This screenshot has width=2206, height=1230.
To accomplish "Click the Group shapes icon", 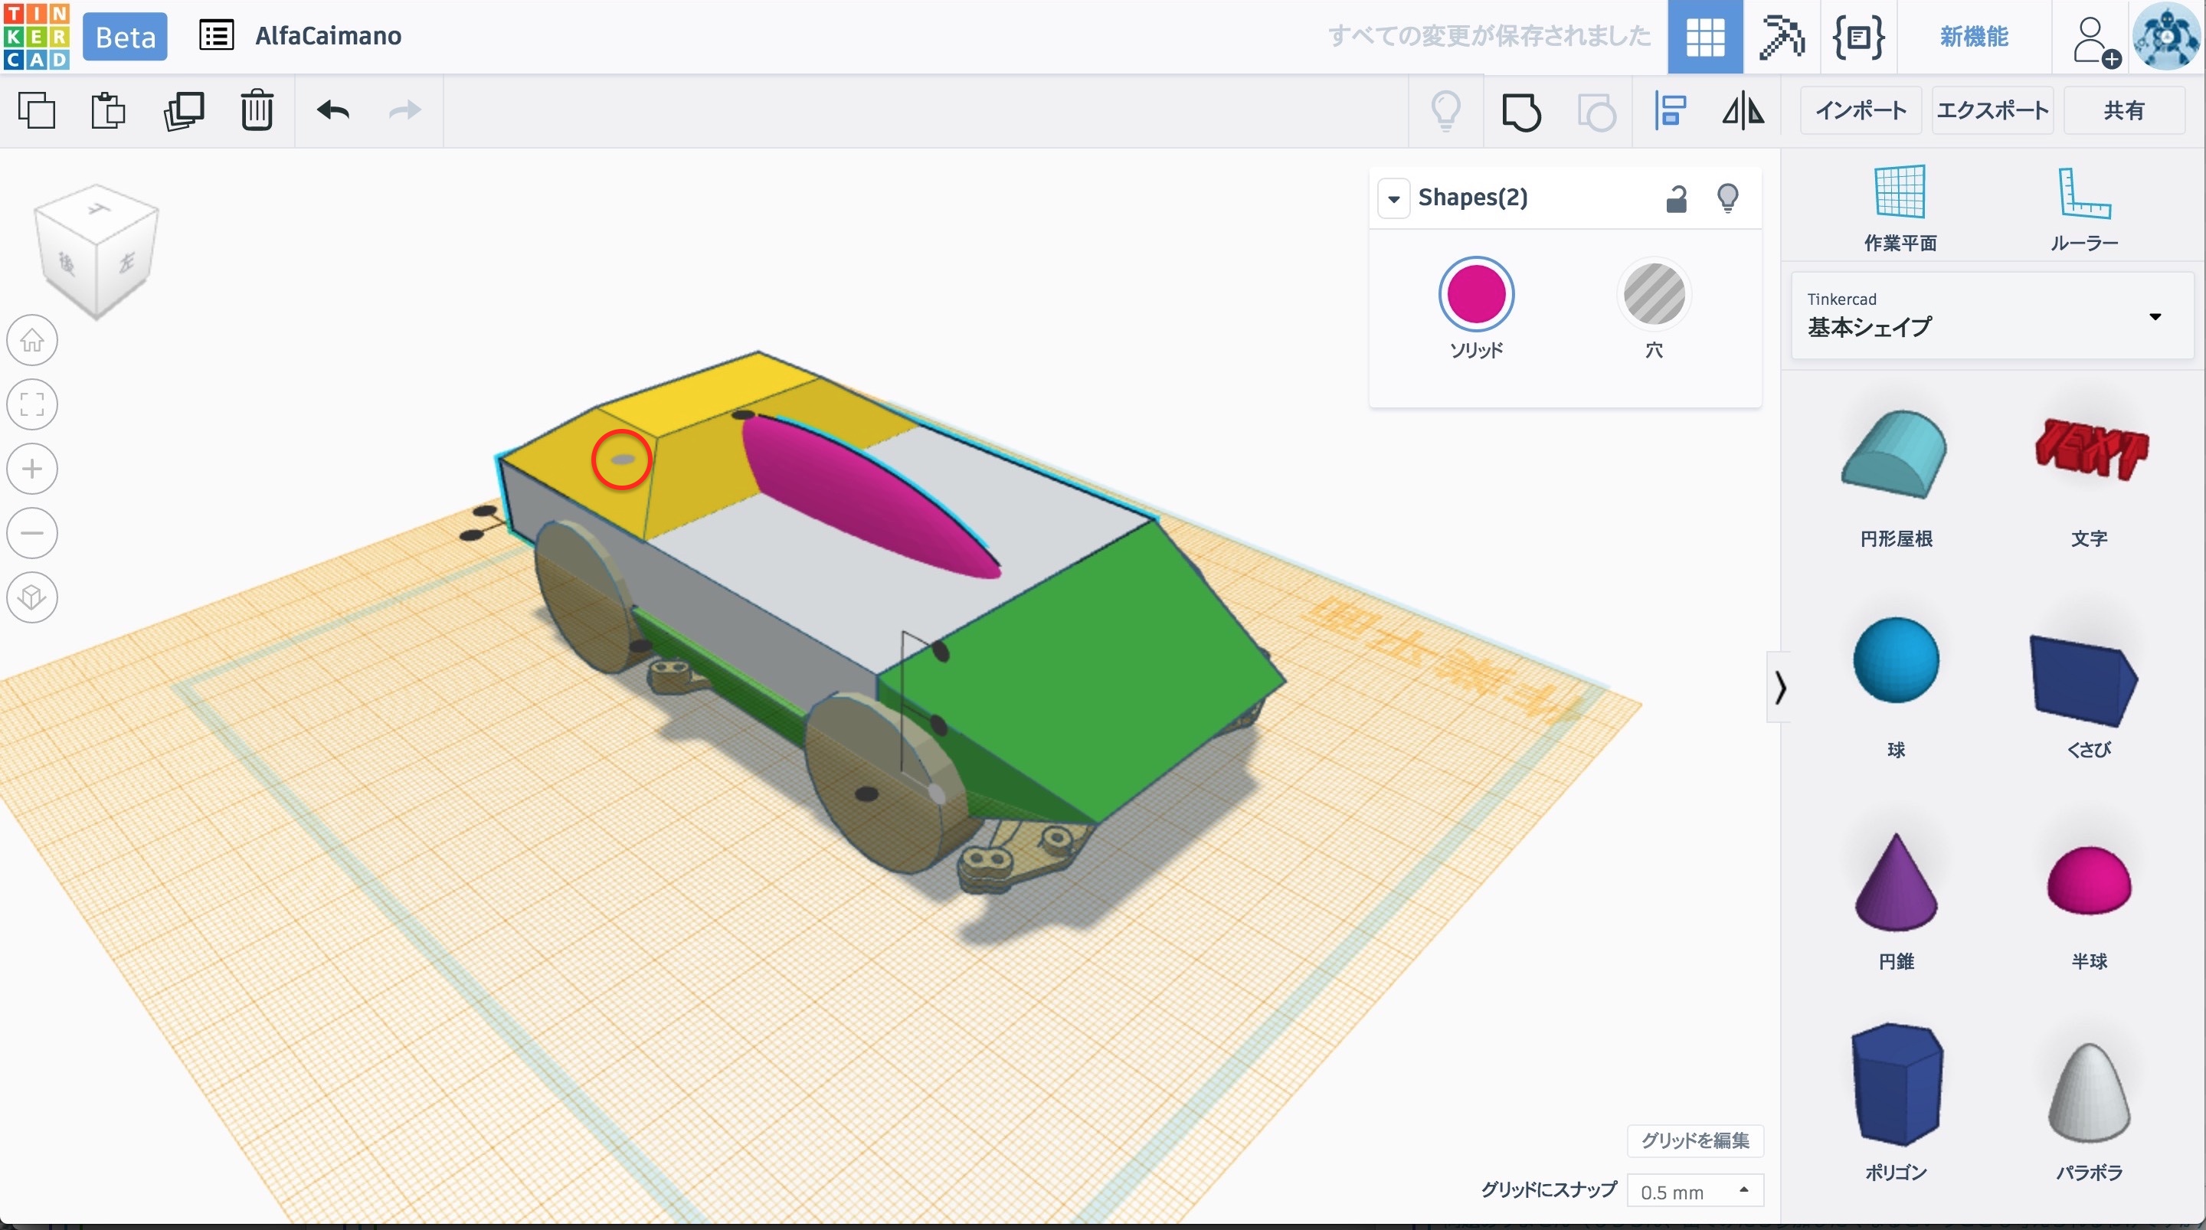I will point(1521,111).
